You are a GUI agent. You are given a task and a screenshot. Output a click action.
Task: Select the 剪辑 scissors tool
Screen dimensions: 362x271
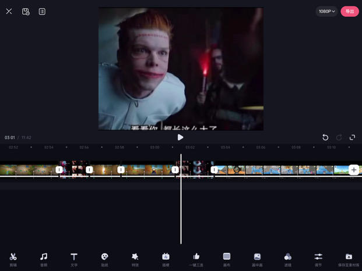[13, 260]
